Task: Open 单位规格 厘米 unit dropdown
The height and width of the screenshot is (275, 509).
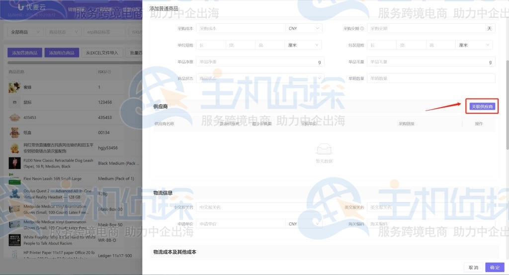Action: click(303, 45)
